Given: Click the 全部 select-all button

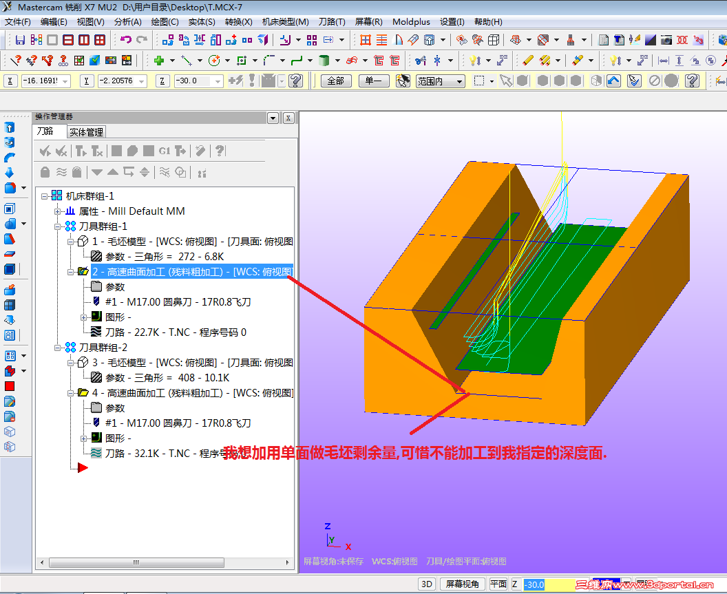Looking at the screenshot, I should [336, 81].
